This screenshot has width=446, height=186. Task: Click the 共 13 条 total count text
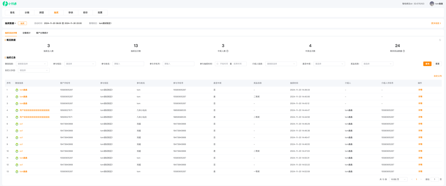tap(383, 180)
